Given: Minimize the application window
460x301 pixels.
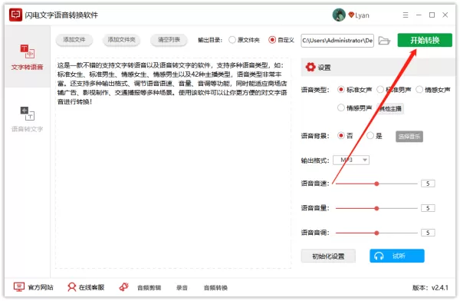Looking at the screenshot, I should click(x=419, y=15).
